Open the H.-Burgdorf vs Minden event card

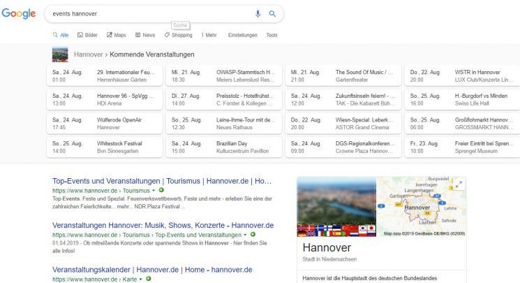point(462,99)
